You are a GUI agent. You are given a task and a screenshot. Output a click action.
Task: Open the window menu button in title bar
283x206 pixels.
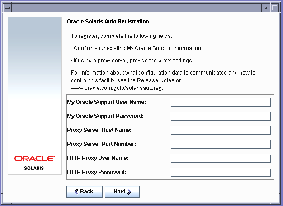pyautogui.click(x=8, y=8)
